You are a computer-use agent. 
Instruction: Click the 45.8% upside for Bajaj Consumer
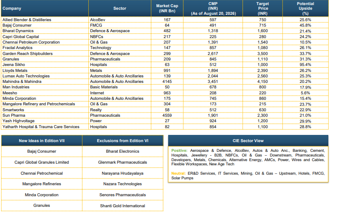pyautogui.click(x=305, y=25)
